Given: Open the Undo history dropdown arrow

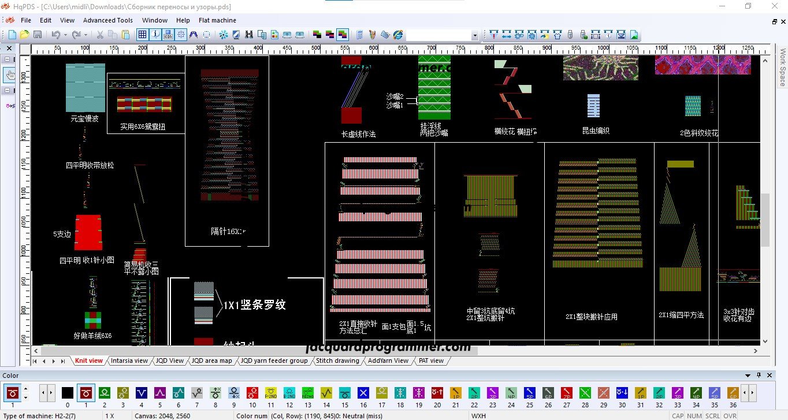Looking at the screenshot, I should [x=65, y=35].
